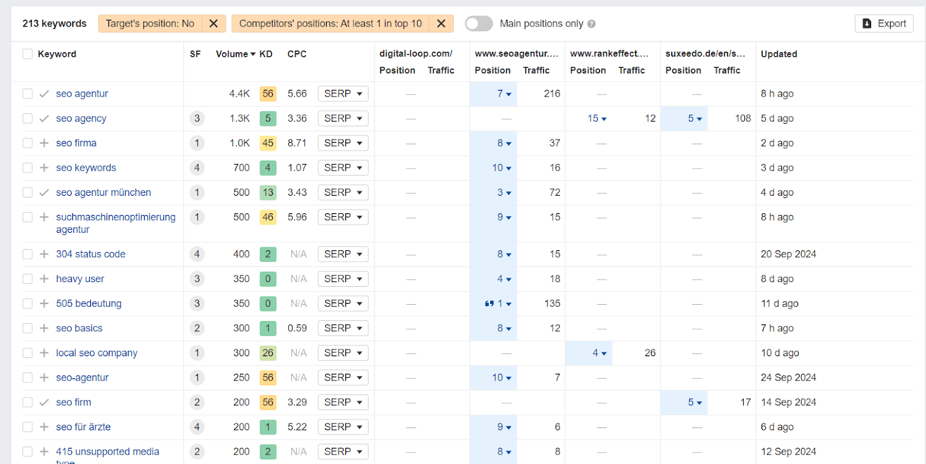Image resolution: width=926 pixels, height=464 pixels.
Task: Sort by Keyword column header
Action: tap(57, 54)
